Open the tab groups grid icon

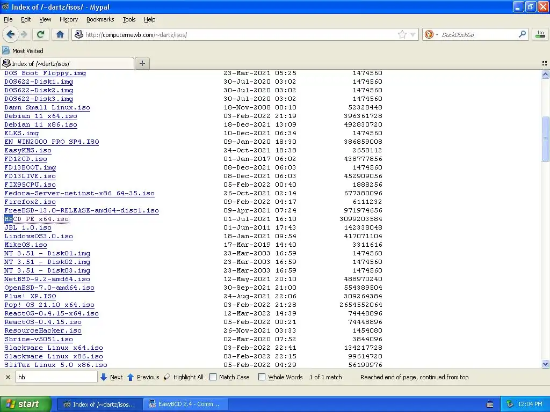545,63
